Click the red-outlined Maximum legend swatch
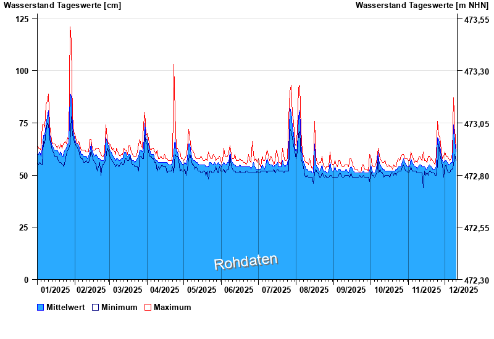This screenshot has width=494, height=339. tap(148, 307)
